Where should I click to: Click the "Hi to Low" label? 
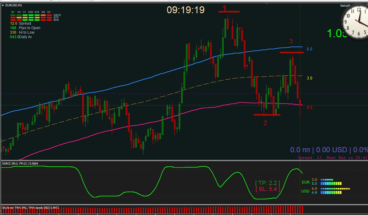pos(27,32)
